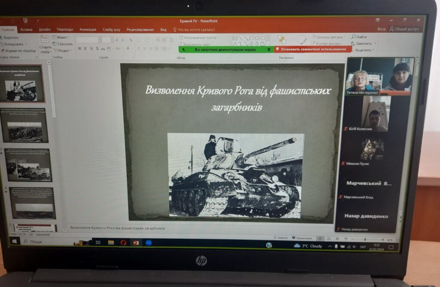Click the notes text under the slide
Viewport: 440px width, 287px height.
(x=117, y=228)
